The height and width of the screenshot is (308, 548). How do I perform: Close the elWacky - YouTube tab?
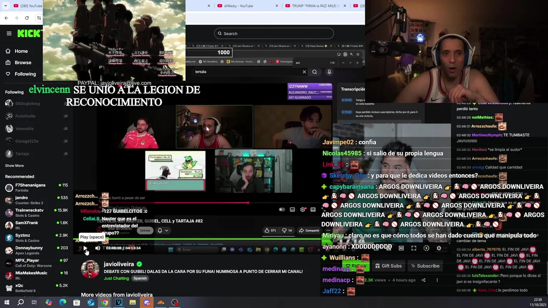(x=277, y=6)
